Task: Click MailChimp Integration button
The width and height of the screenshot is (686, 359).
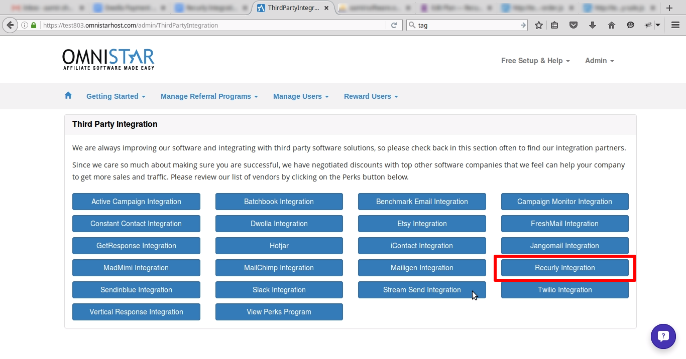Action: pos(279,268)
